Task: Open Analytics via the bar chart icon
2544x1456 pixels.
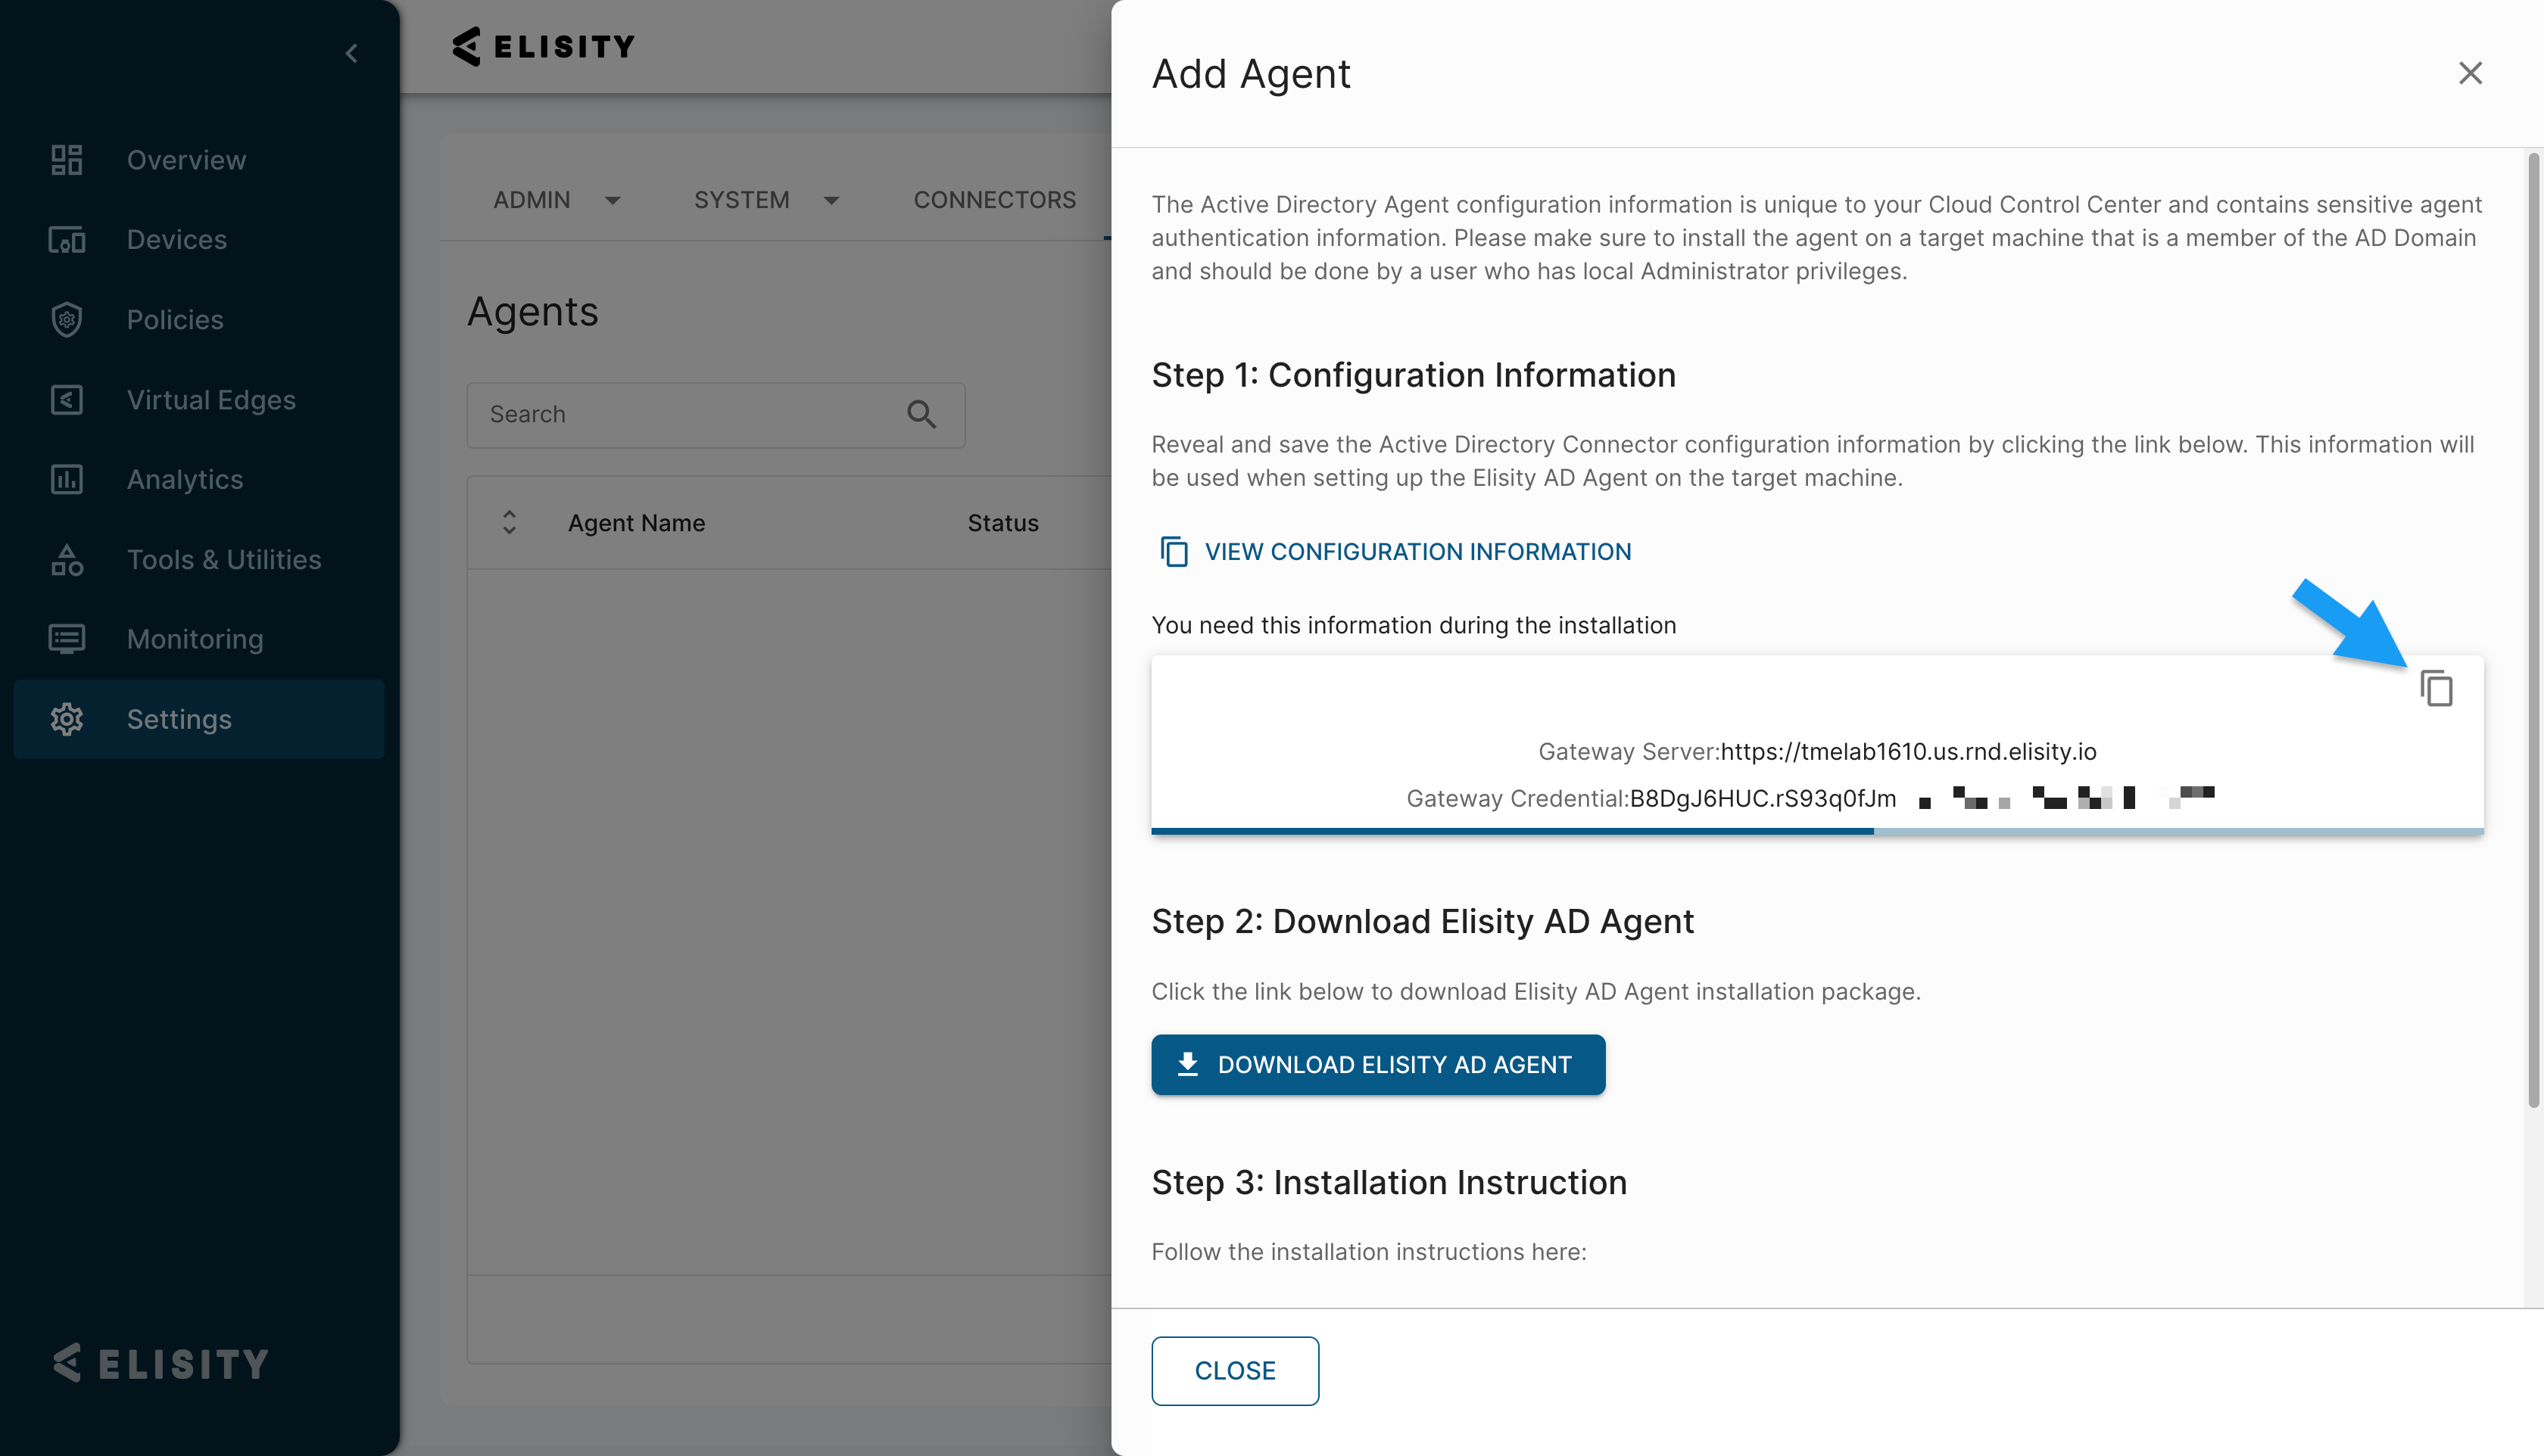Action: [66, 479]
